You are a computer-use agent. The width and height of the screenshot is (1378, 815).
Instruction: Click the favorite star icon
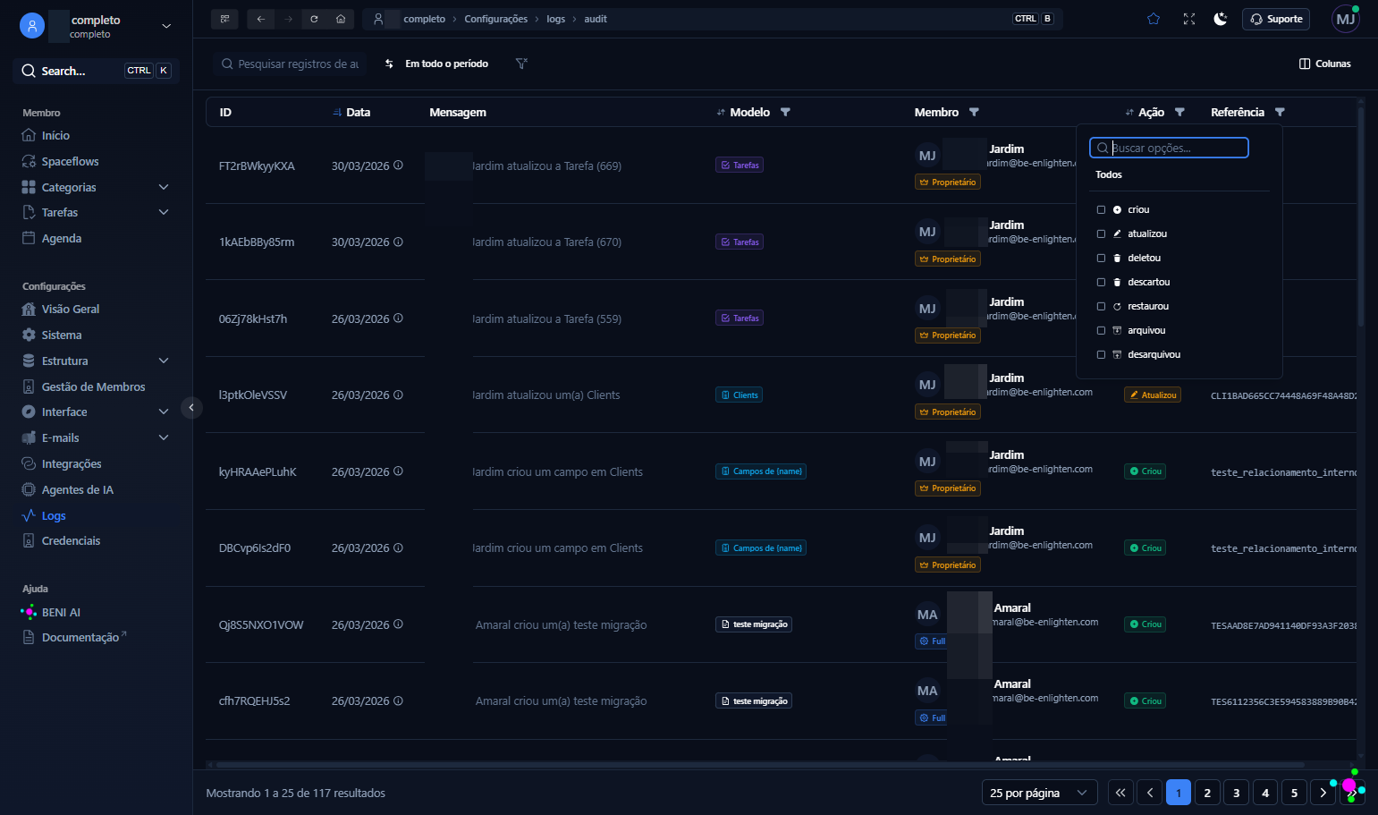[x=1154, y=19]
